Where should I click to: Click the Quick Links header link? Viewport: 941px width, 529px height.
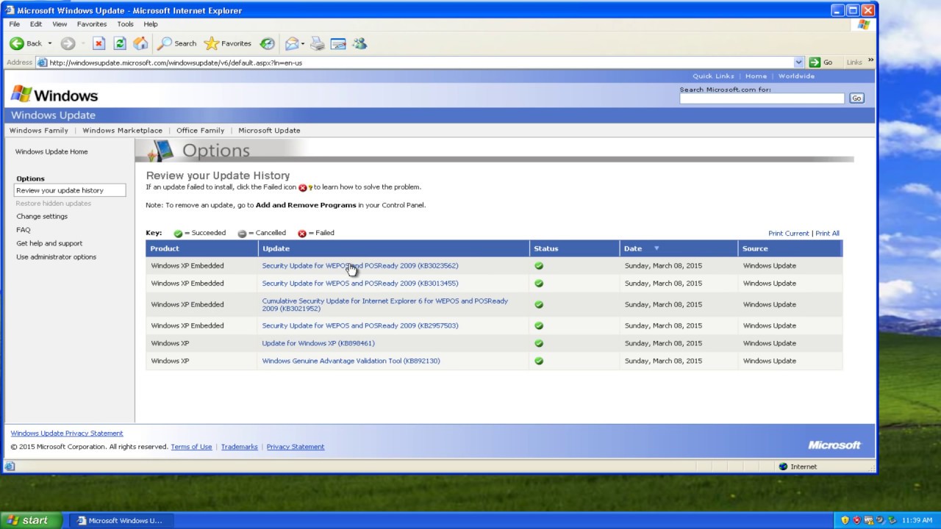click(713, 76)
